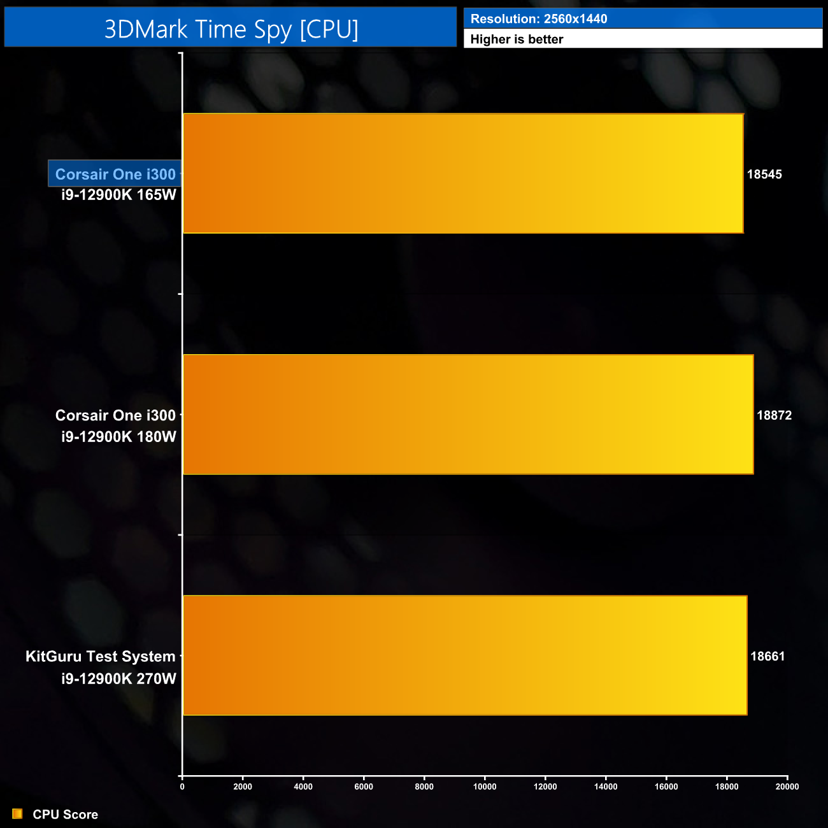Click the highlighted blue "Corsair One i300" label
The height and width of the screenshot is (828, 828).
click(x=115, y=174)
